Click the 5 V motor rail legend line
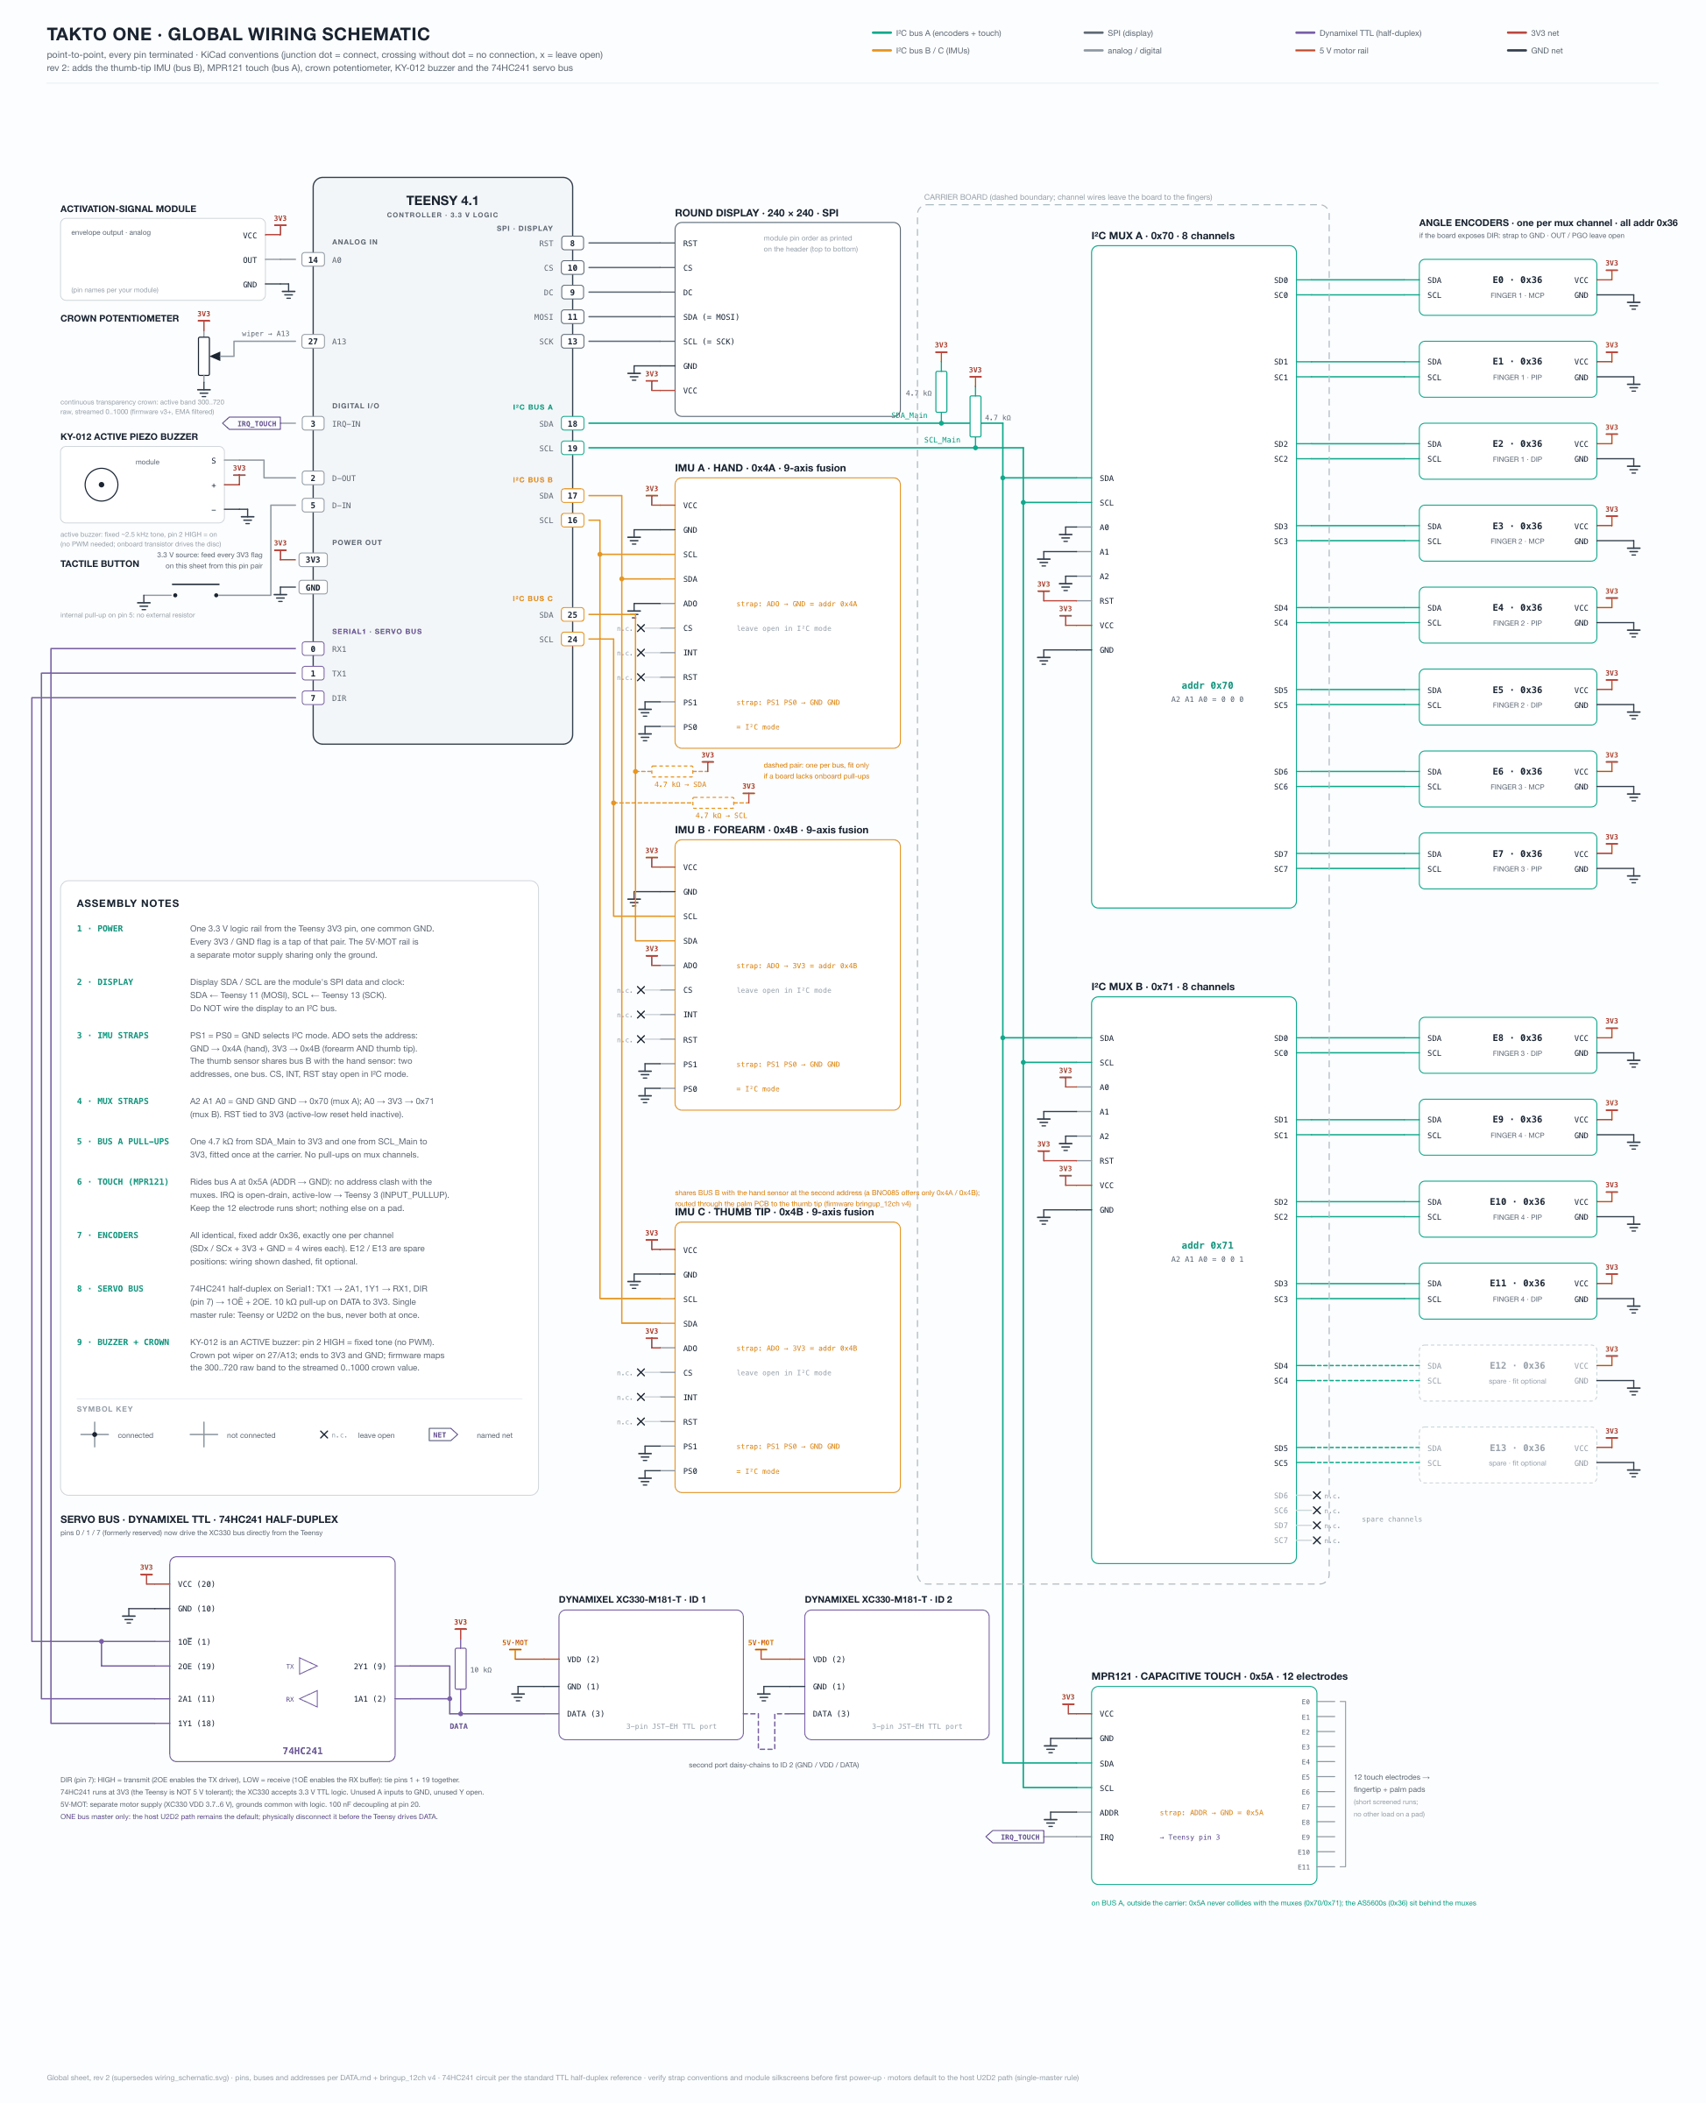Screen dimensions: 1706x2103 coord(1305,51)
